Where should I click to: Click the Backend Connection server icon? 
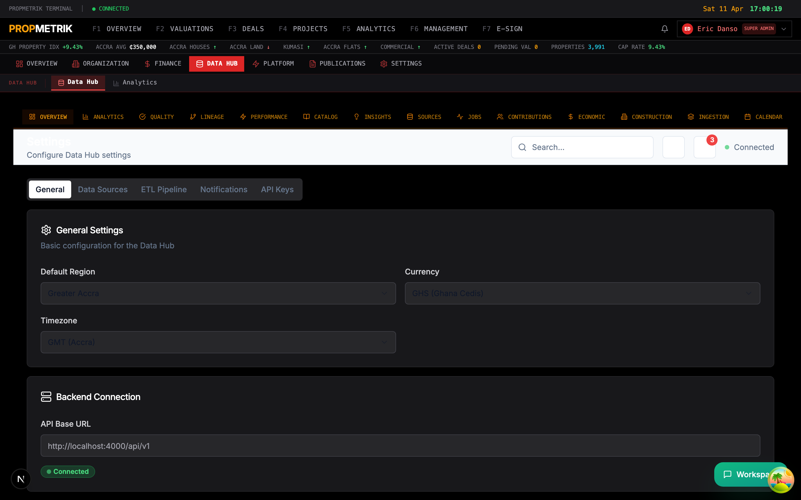click(46, 397)
